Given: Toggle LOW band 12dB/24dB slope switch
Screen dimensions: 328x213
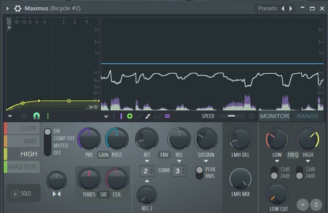Looking at the screenshot, I should 274,173.
